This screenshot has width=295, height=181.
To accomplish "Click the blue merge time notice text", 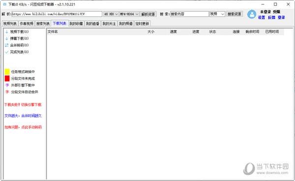I will click(23, 116).
